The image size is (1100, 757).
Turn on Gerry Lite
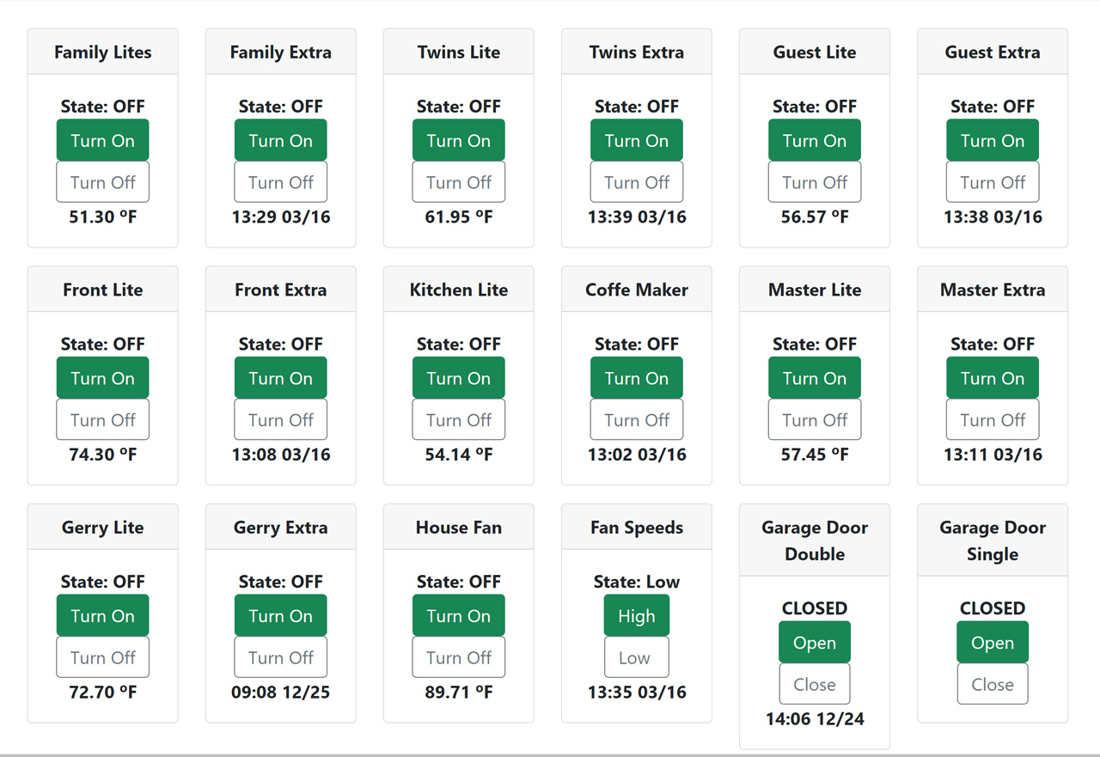point(102,616)
